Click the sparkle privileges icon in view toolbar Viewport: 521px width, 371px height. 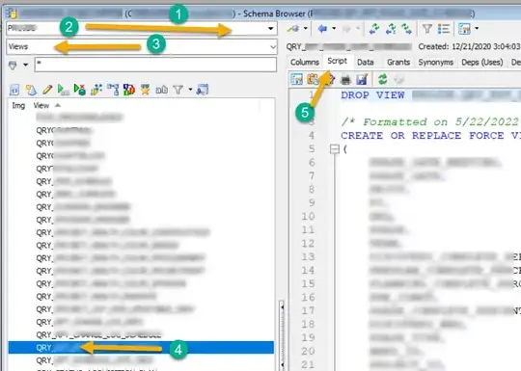[96, 90]
